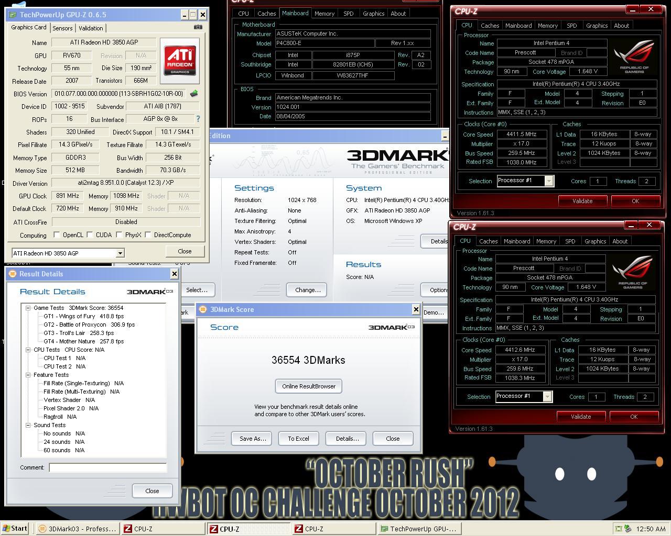671x536 pixels.
Task: Click the To Excel button
Action: point(298,439)
